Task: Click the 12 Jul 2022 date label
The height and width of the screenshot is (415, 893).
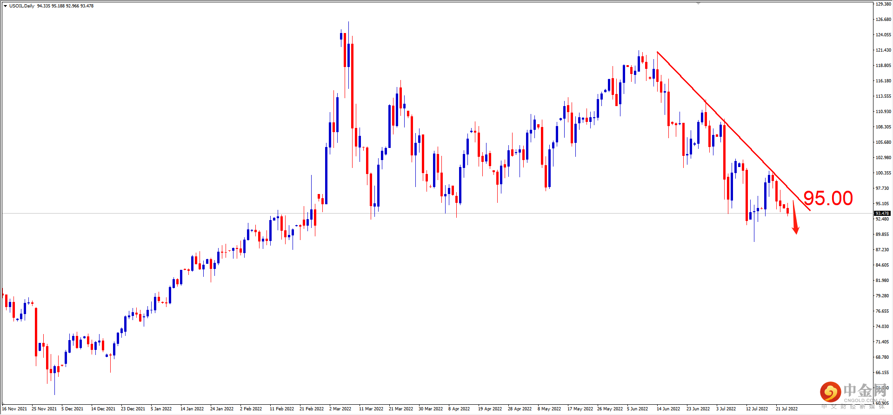Action: click(x=757, y=409)
